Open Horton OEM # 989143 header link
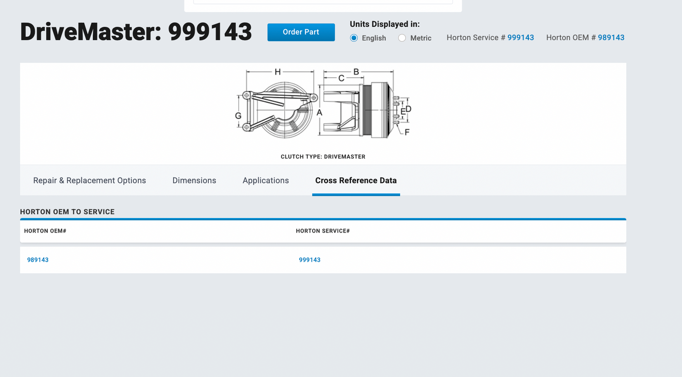 coord(611,38)
